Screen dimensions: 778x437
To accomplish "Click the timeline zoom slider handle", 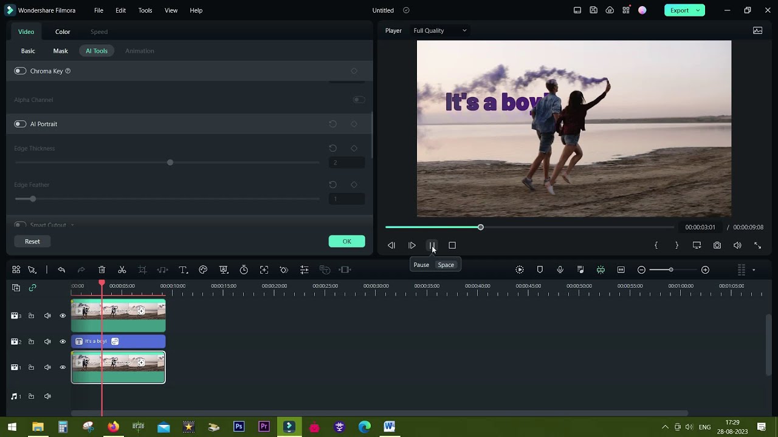I will point(671,269).
